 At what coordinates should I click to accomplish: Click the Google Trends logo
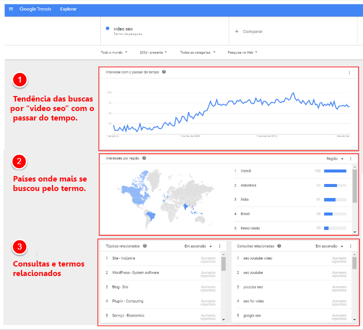[35, 9]
